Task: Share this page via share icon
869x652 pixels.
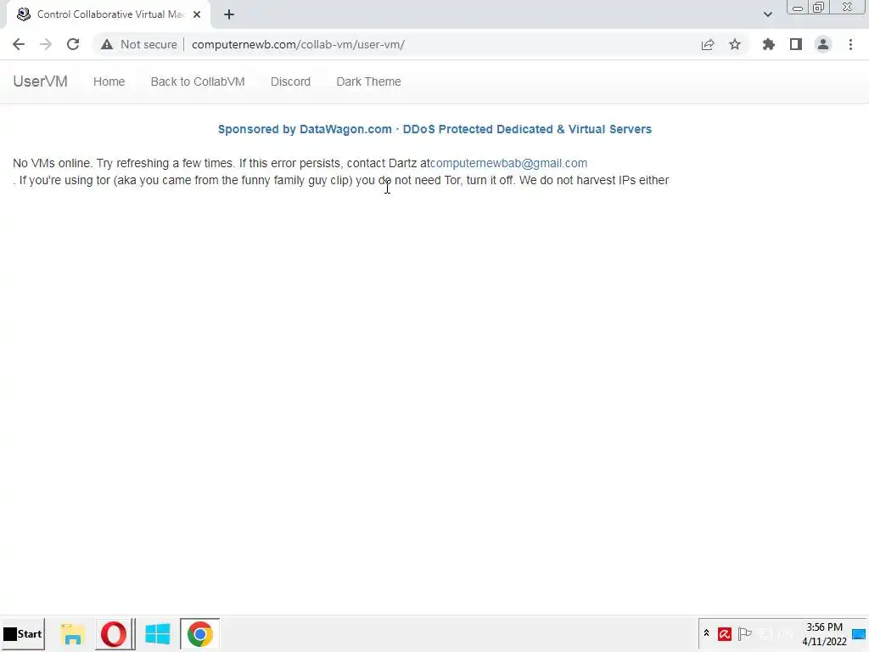Action: pos(708,44)
